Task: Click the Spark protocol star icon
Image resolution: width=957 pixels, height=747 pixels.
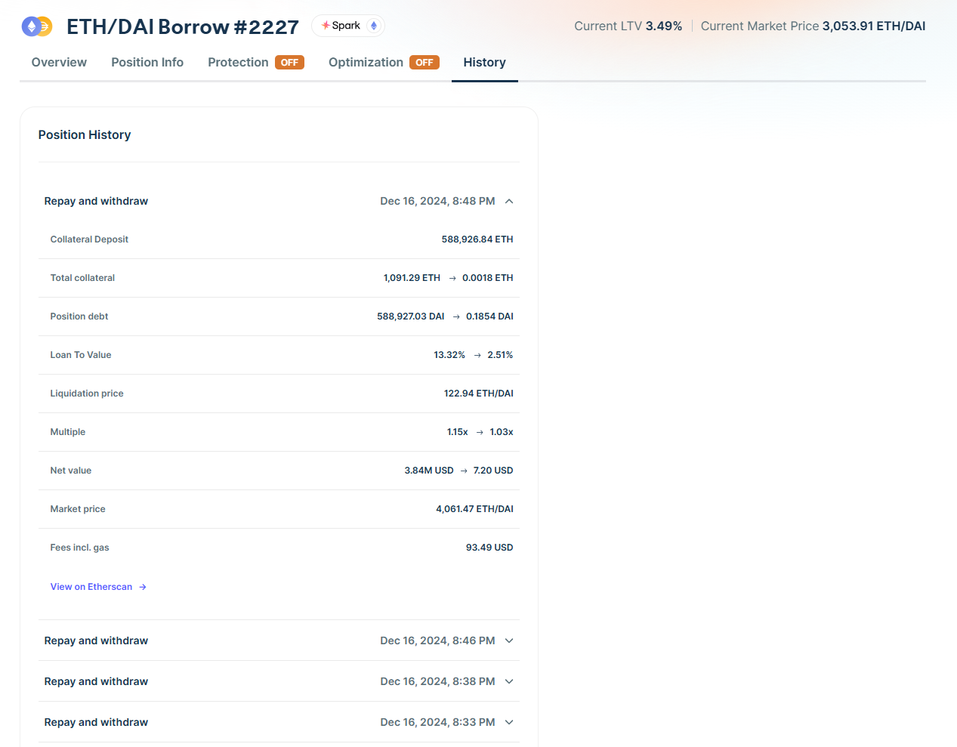Action: point(326,26)
